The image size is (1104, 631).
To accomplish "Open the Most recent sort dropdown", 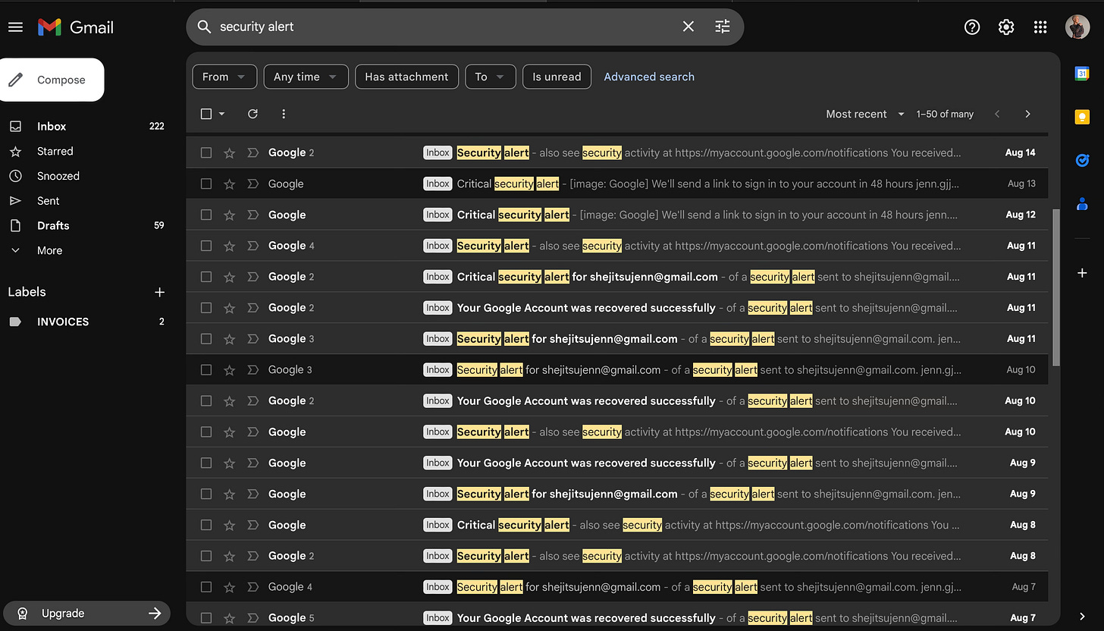I will point(865,114).
